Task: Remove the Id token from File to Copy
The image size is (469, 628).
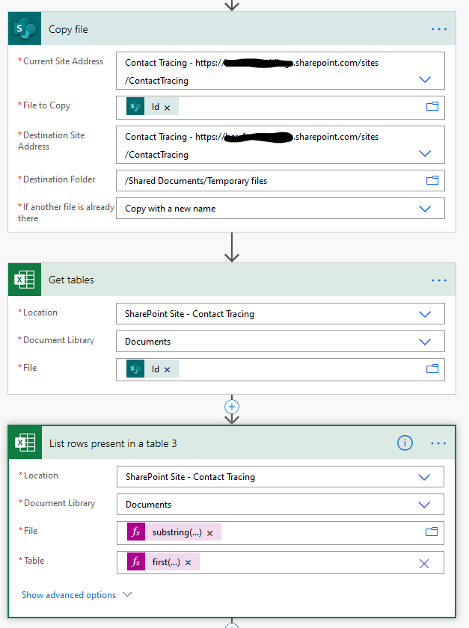Action: pos(167,108)
